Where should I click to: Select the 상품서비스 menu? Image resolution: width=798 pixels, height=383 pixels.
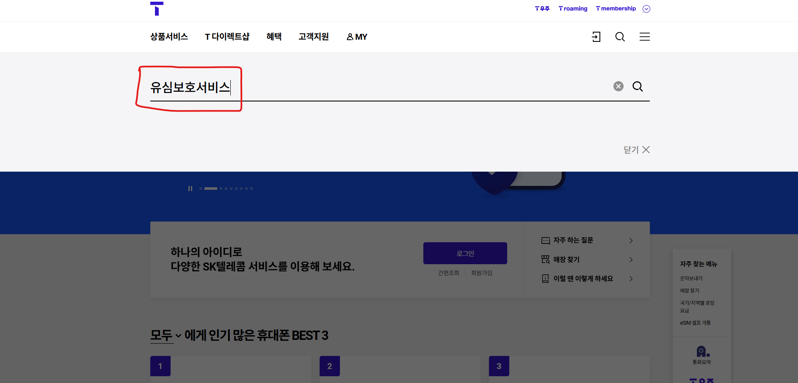tap(169, 37)
